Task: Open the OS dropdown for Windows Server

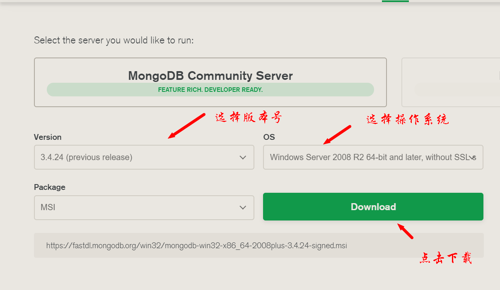Action: click(x=373, y=157)
